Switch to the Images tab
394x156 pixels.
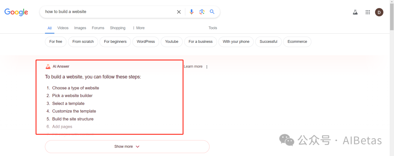[x=80, y=28]
